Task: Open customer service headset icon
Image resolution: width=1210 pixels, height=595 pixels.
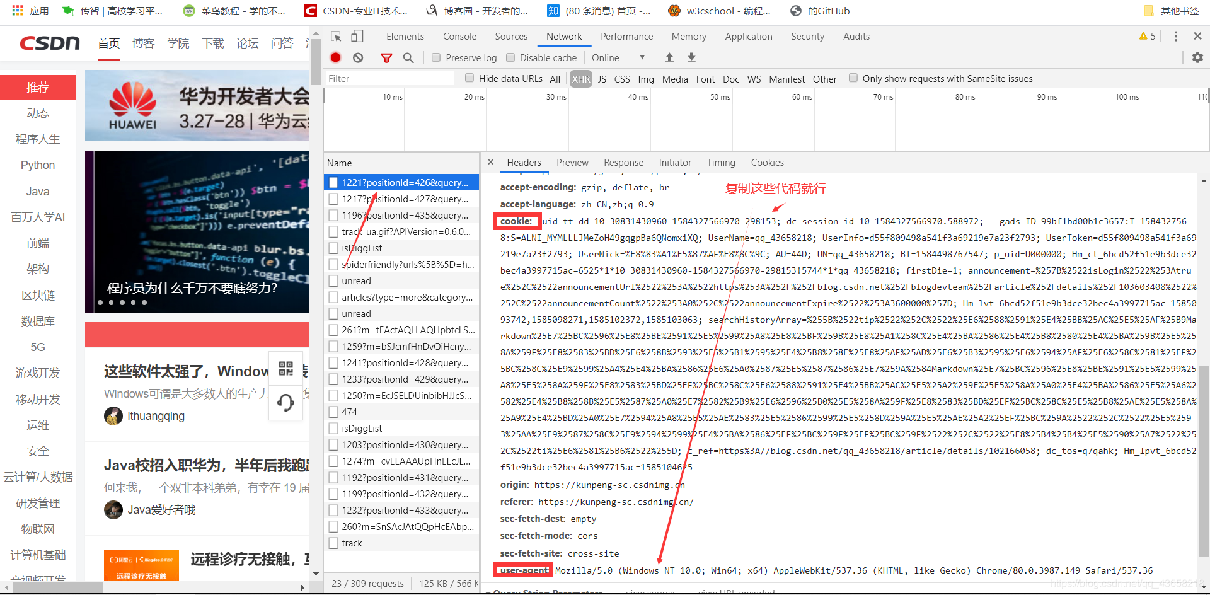Action: pyautogui.click(x=285, y=402)
